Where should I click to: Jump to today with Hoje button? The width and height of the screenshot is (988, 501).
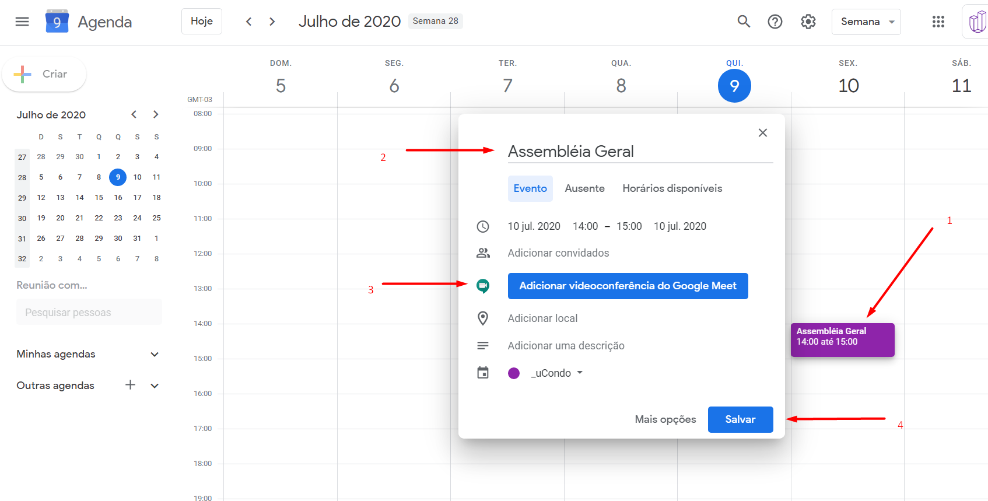(202, 21)
